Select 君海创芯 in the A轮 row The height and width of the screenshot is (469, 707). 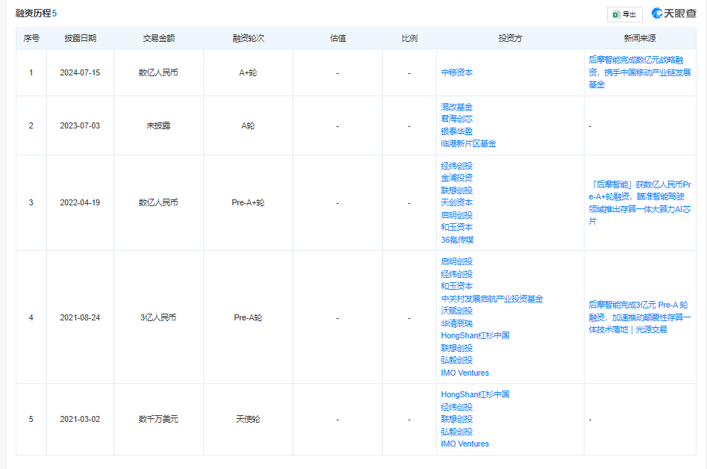click(x=457, y=119)
